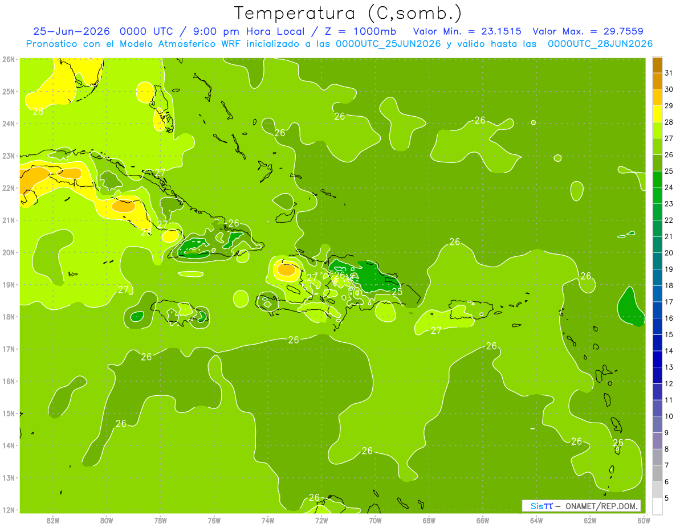Pick the legend color band between 30 and 31

tap(658, 81)
